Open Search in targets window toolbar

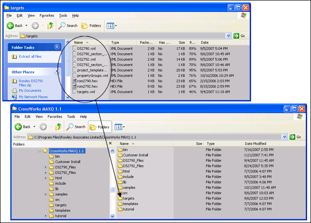(x=68, y=25)
